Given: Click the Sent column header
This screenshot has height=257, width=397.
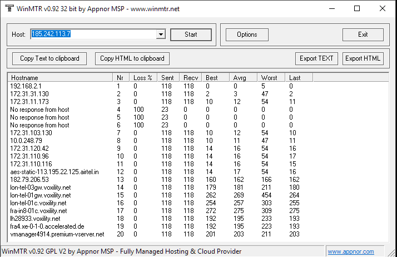Looking at the screenshot, I should tap(168, 77).
